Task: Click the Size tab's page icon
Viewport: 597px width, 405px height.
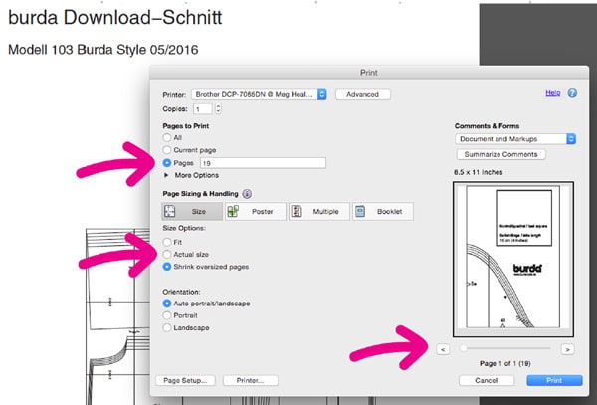Action: tap(170, 211)
